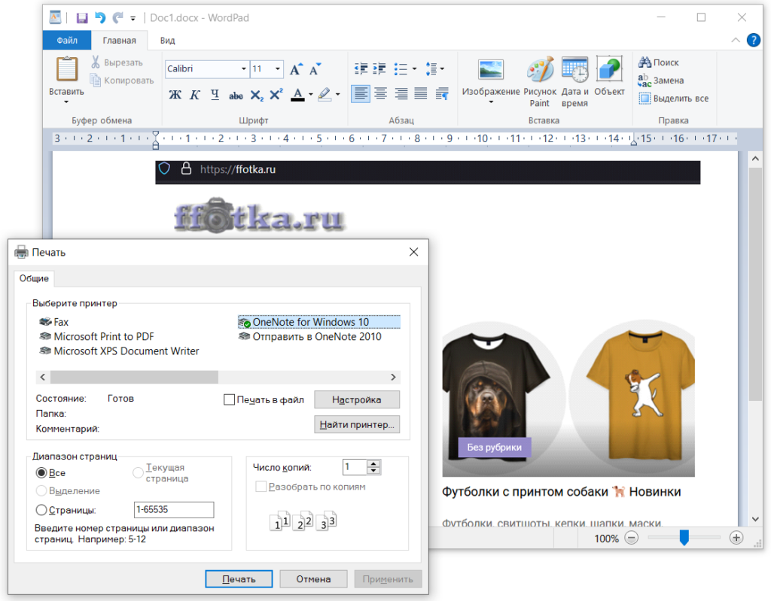771x601 pixels.
Task: Click the save icon in title bar
Action: [81, 17]
